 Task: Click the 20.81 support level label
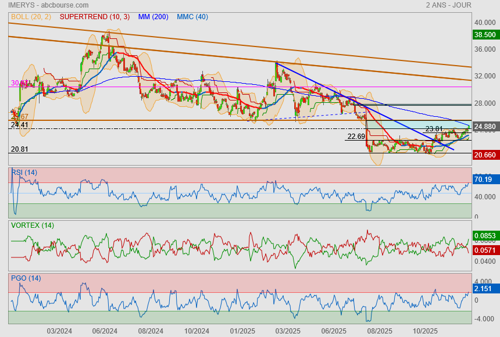(19, 149)
